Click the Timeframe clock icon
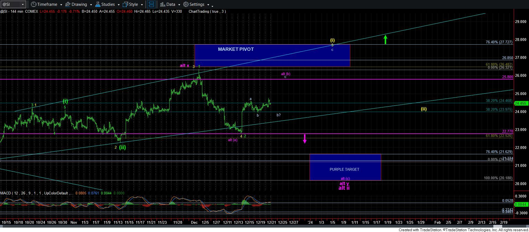The width and height of the screenshot is (529, 232). [33, 4]
